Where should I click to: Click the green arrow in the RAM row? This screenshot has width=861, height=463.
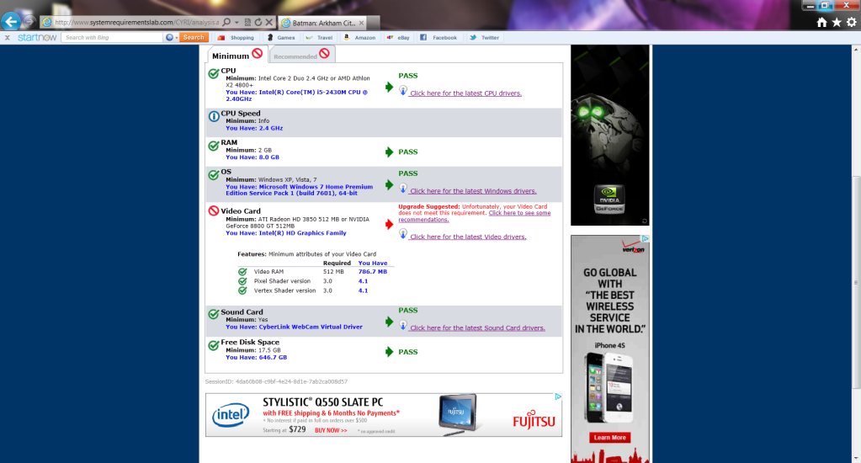point(390,152)
